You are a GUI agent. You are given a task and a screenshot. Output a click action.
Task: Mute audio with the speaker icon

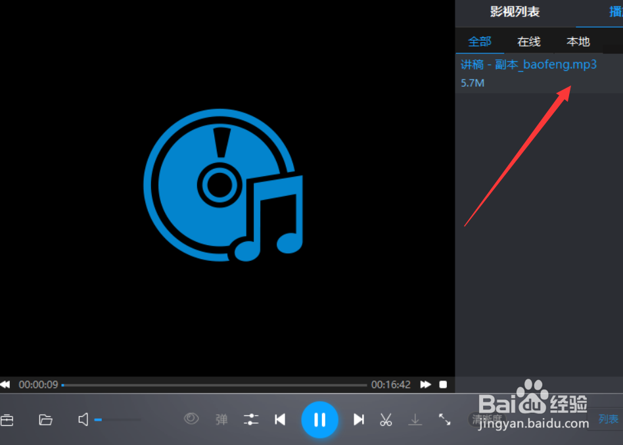coord(83,419)
